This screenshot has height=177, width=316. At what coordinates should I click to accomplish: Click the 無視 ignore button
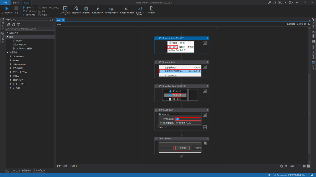pos(42,11)
